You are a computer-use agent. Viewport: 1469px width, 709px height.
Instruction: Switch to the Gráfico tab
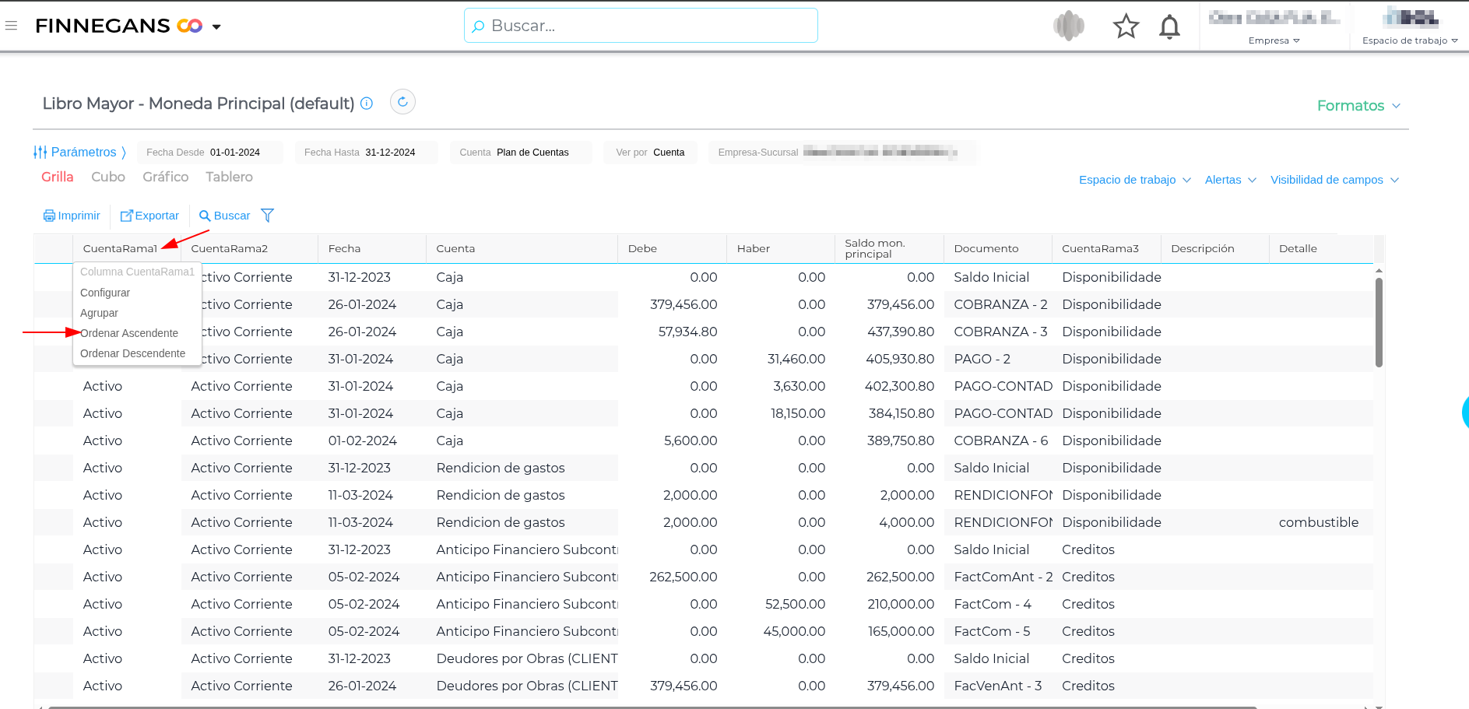tap(165, 177)
